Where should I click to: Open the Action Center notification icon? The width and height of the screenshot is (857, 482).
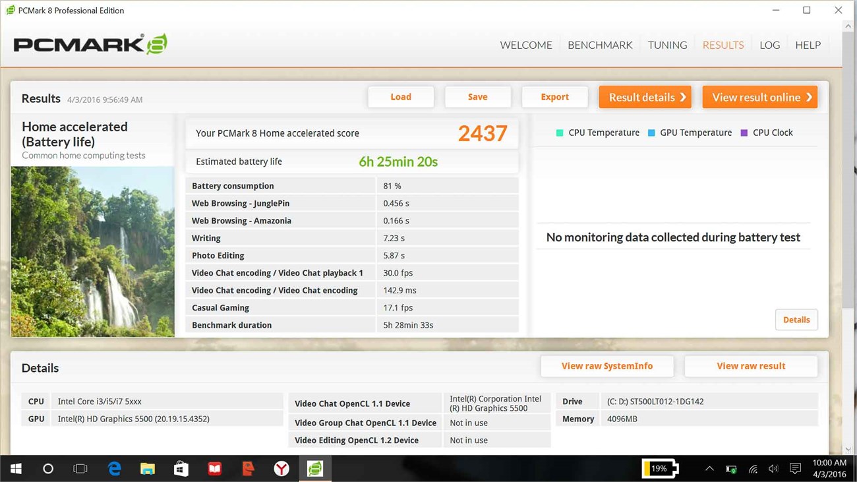point(795,468)
